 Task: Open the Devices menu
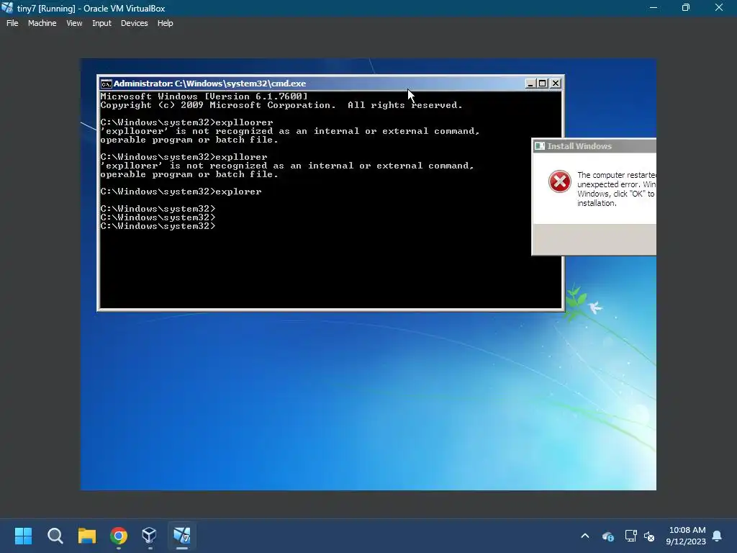(134, 23)
